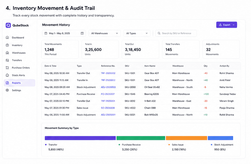251x164 pixels.
Task: Click orange Sales Issue bar segment
Action: [x=187, y=138]
